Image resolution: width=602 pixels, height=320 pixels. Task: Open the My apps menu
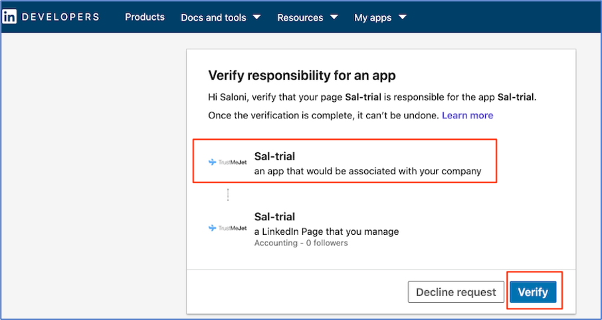coord(373,18)
